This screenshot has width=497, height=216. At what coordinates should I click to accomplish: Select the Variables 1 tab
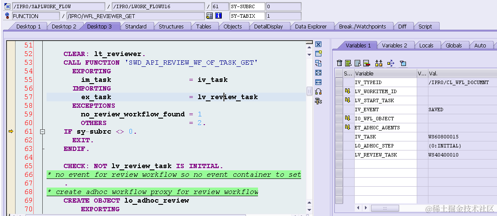(358, 45)
